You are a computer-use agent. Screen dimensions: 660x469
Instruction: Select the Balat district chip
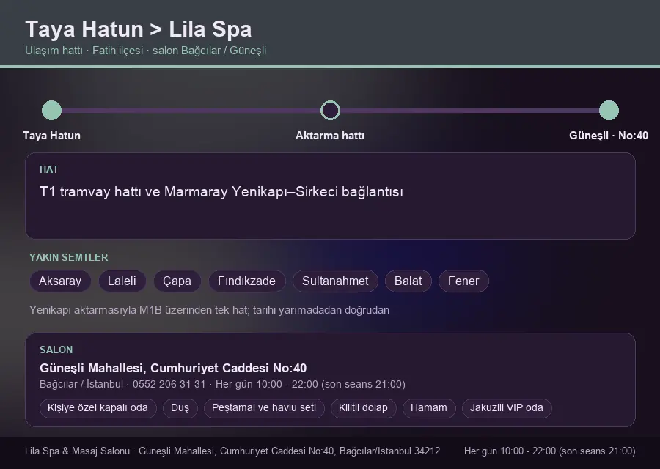click(x=408, y=281)
